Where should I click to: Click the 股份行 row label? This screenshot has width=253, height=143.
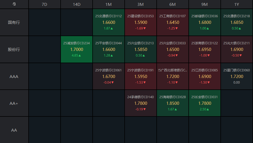pos(14,49)
